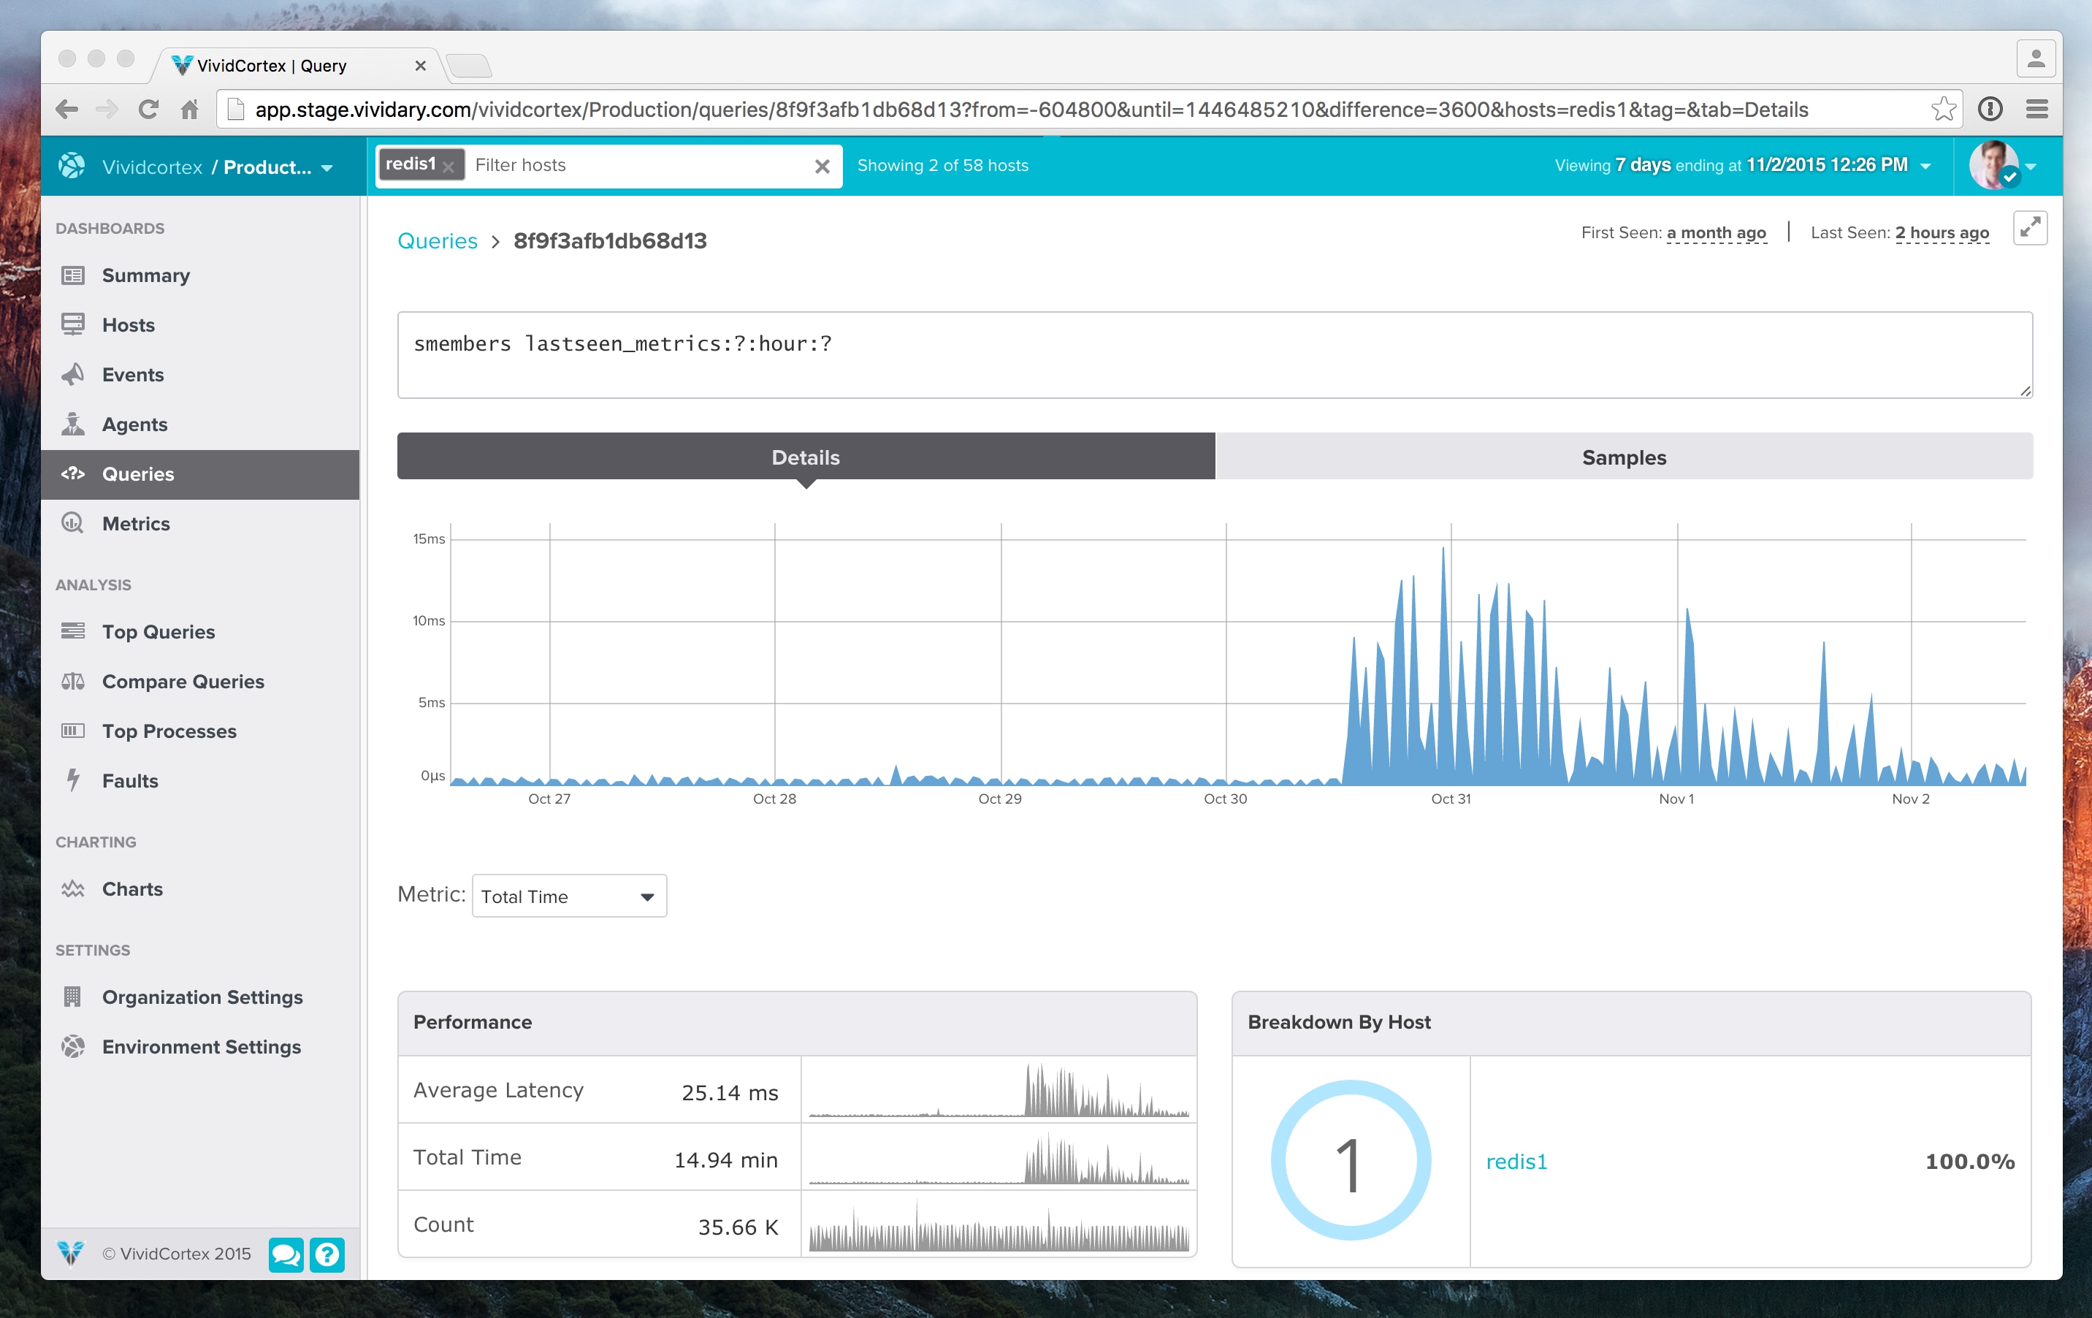2092x1318 pixels.
Task: Click the Average Latency sparkline
Action: [x=999, y=1089]
